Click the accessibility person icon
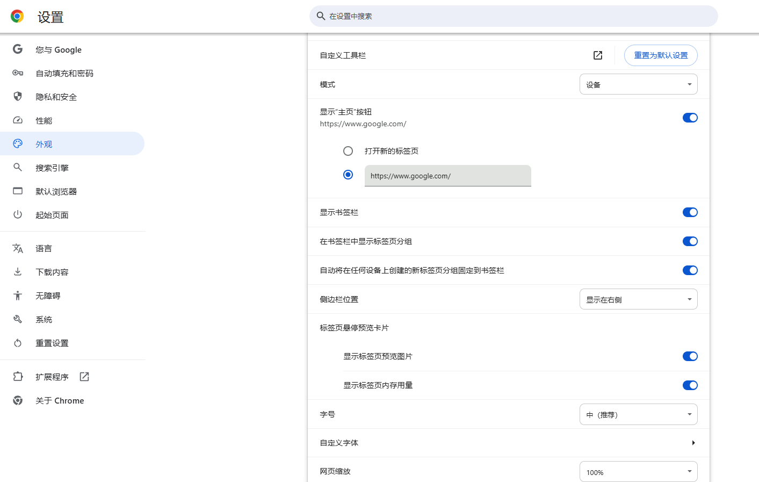The width and height of the screenshot is (759, 482). pos(18,296)
